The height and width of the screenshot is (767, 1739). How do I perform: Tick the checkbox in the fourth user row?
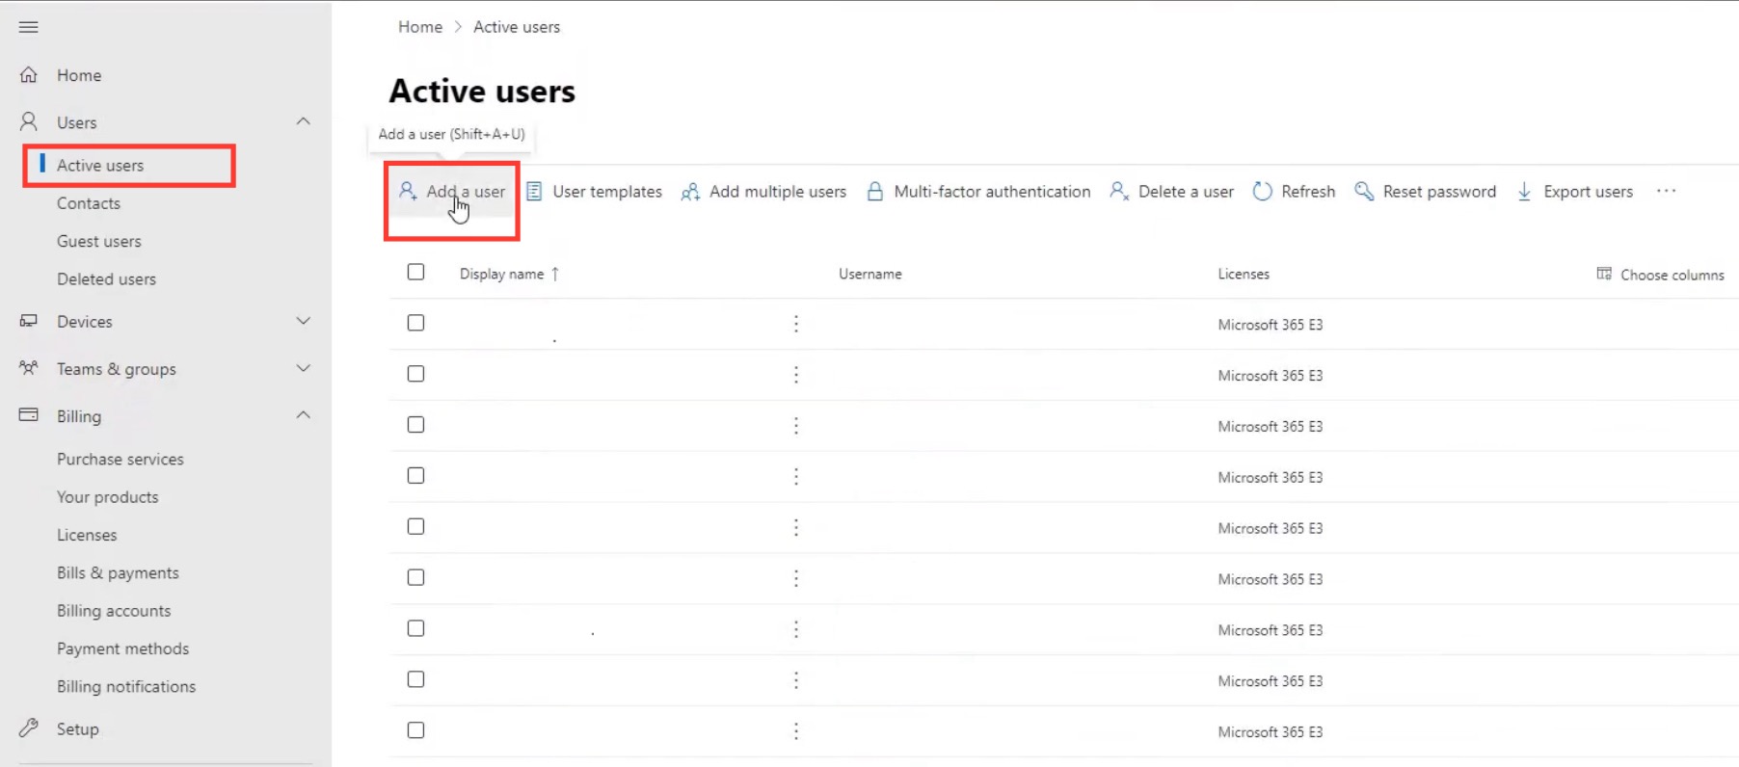tap(415, 476)
